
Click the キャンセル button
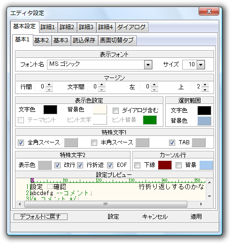(155, 217)
